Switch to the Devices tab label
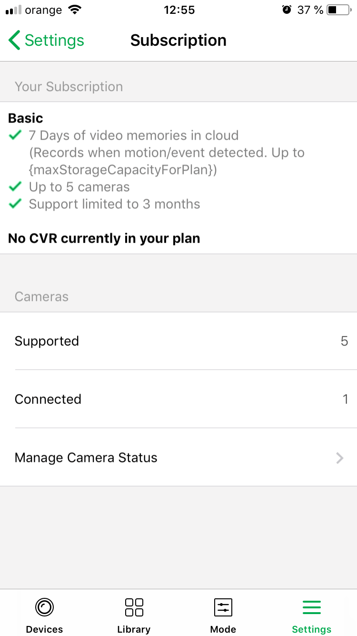The height and width of the screenshot is (636, 357). tap(45, 629)
